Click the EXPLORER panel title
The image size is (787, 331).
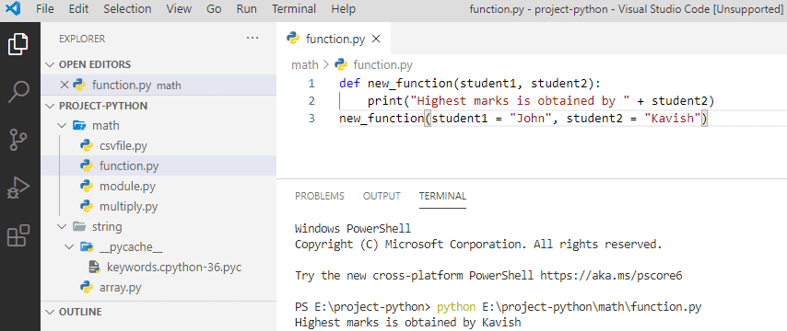click(x=82, y=39)
